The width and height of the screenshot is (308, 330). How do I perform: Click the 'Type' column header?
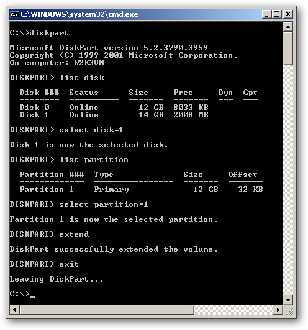104,175
